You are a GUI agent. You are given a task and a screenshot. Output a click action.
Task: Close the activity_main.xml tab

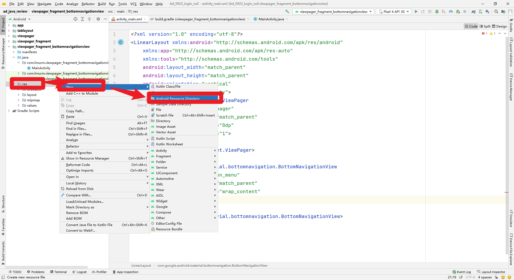(145, 19)
